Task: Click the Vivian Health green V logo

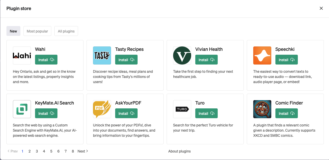Action: pyautogui.click(x=182, y=55)
